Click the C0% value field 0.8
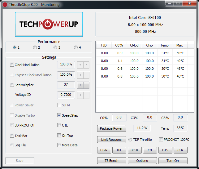The image size is (199, 169). (x=119, y=118)
